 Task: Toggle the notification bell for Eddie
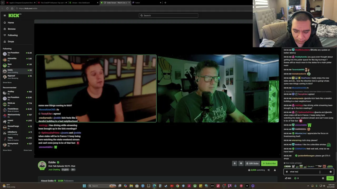click(x=235, y=164)
